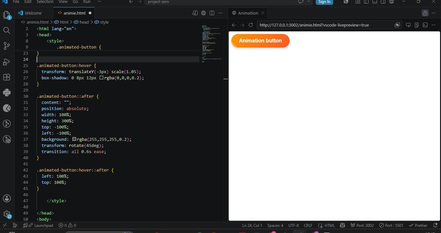Screen dimensions: 441x233
Task: Open the Run and Debug view
Action: pyautogui.click(x=7, y=61)
